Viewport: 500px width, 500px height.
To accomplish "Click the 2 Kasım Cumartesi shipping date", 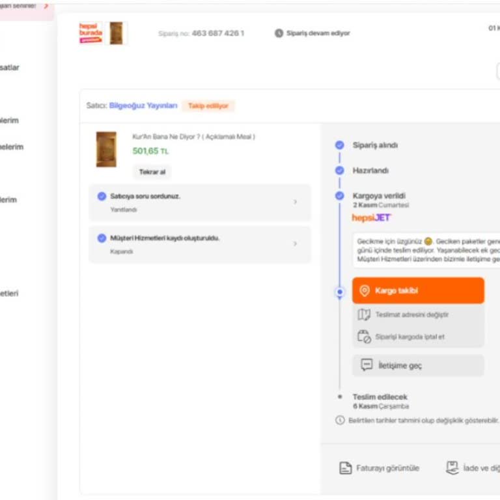I will click(381, 205).
